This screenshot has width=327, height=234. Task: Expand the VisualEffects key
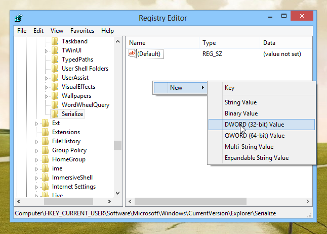click(46, 87)
